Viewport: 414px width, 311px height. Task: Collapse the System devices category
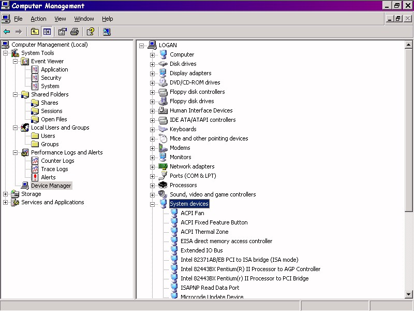pos(152,204)
